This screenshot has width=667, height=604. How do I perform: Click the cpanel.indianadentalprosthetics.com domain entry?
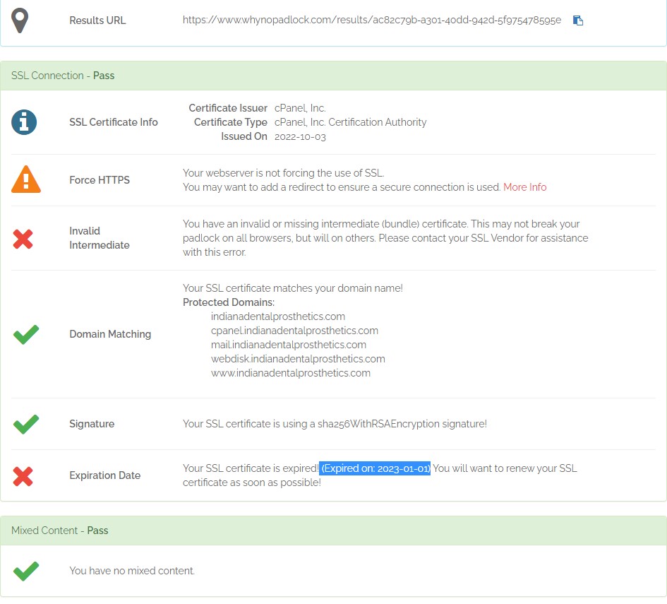click(x=294, y=331)
